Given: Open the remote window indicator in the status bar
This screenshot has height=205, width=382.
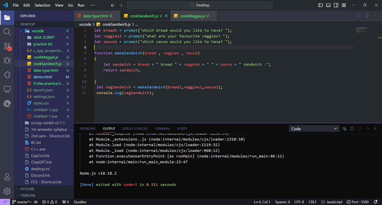Looking at the screenshot, I should pyautogui.click(x=5, y=202).
